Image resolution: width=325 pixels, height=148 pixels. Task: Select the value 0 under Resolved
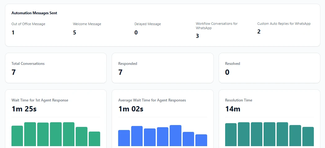[x=227, y=72]
